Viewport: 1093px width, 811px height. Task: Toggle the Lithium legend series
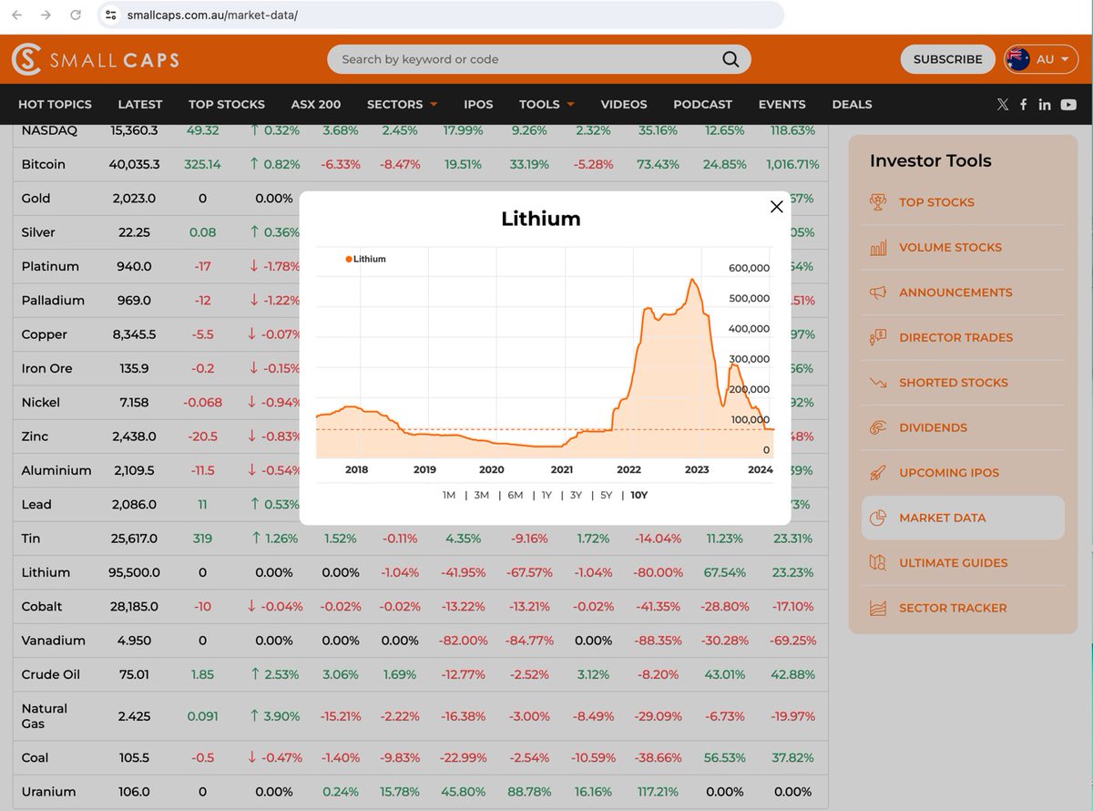pos(366,259)
